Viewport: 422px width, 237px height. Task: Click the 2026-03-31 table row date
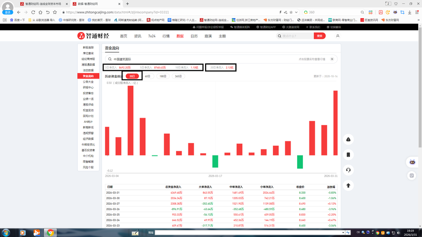(x=113, y=192)
